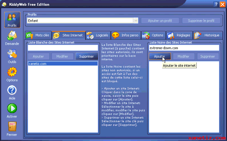Image resolution: width=227 pixels, height=141 pixels.
Task: Open the Aide question mark icon
Action: (x=12, y=90)
